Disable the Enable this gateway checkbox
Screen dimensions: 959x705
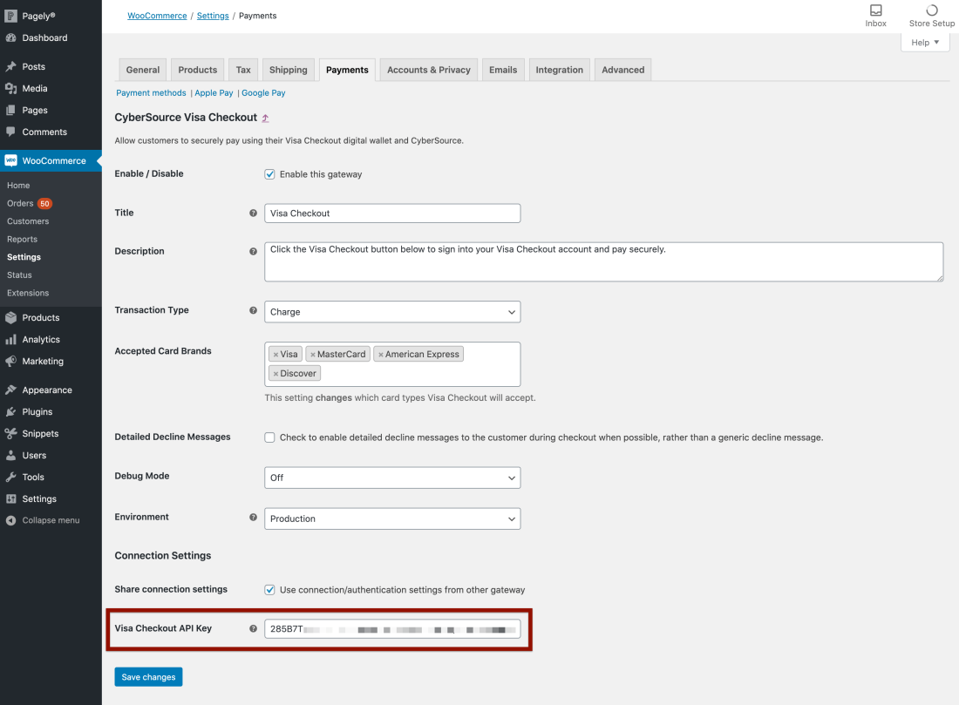[x=269, y=173]
